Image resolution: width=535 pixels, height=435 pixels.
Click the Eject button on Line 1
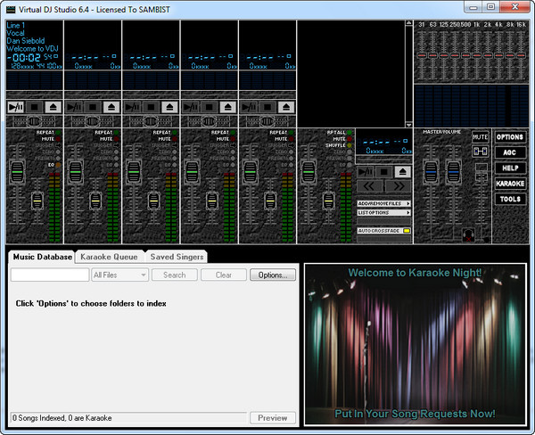(x=53, y=106)
